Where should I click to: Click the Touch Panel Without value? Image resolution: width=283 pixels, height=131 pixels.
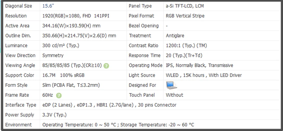tap(175, 95)
